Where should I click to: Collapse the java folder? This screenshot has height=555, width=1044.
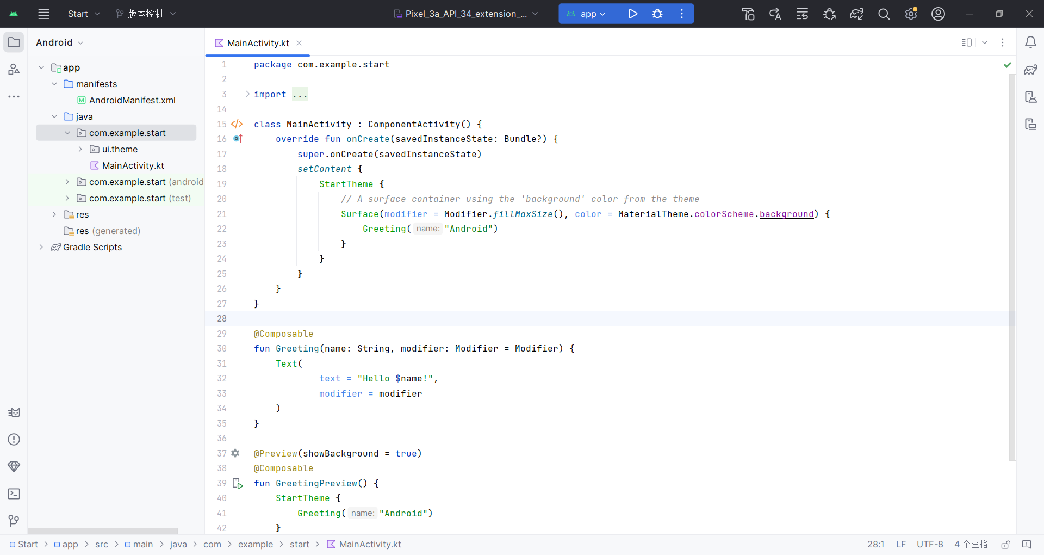tap(54, 116)
